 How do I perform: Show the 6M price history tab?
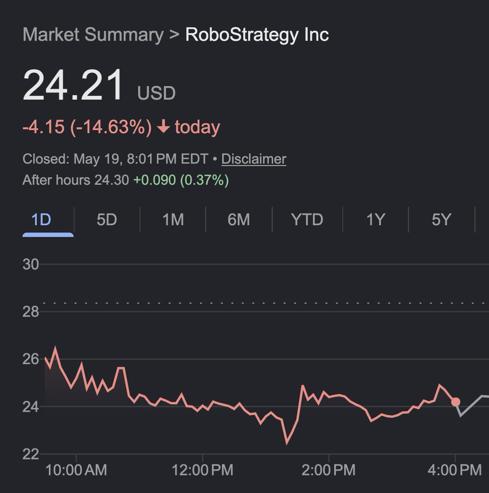[x=239, y=220]
